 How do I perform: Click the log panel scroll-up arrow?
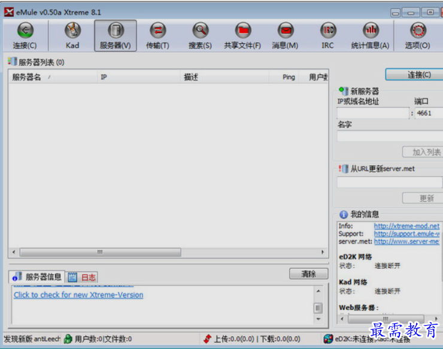[x=318, y=291]
